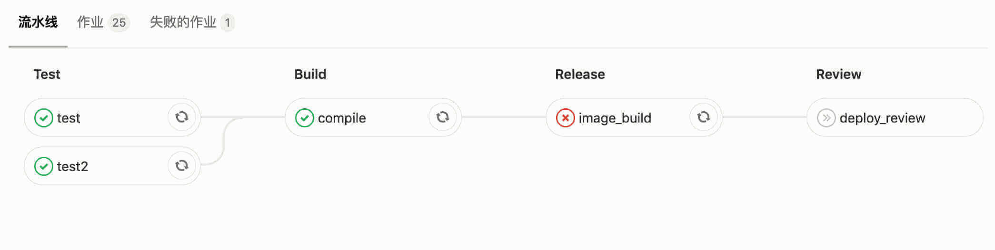Click the 25 jobs count badge
This screenshot has width=995, height=250.
(x=119, y=22)
